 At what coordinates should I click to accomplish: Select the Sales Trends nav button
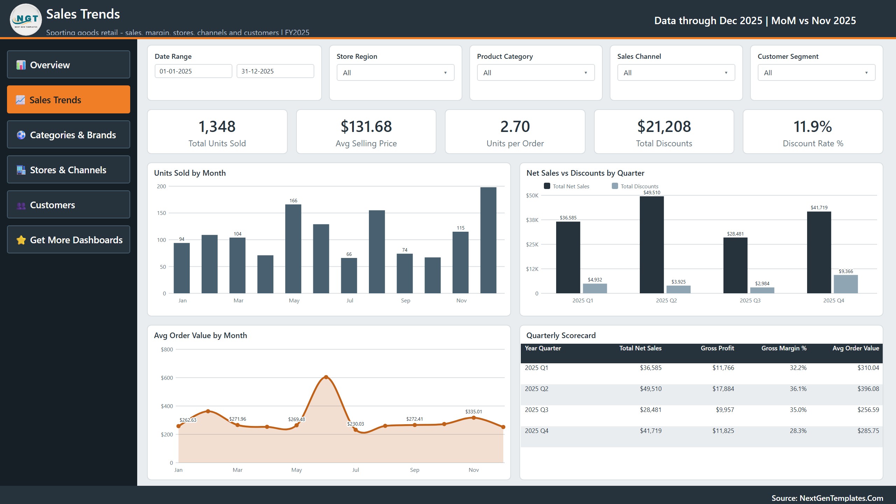click(69, 99)
